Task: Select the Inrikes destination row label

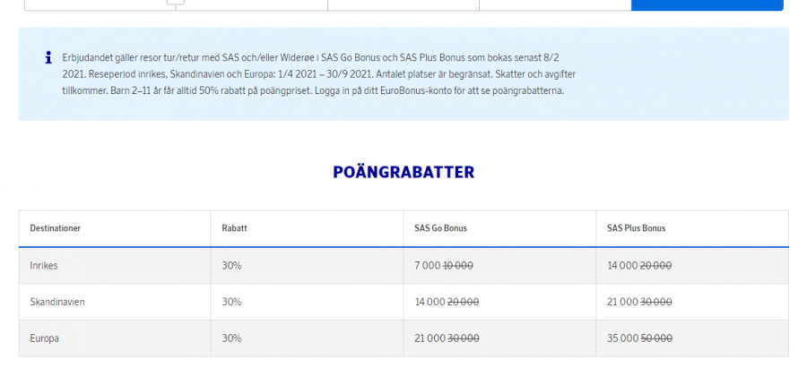Action: 44,266
